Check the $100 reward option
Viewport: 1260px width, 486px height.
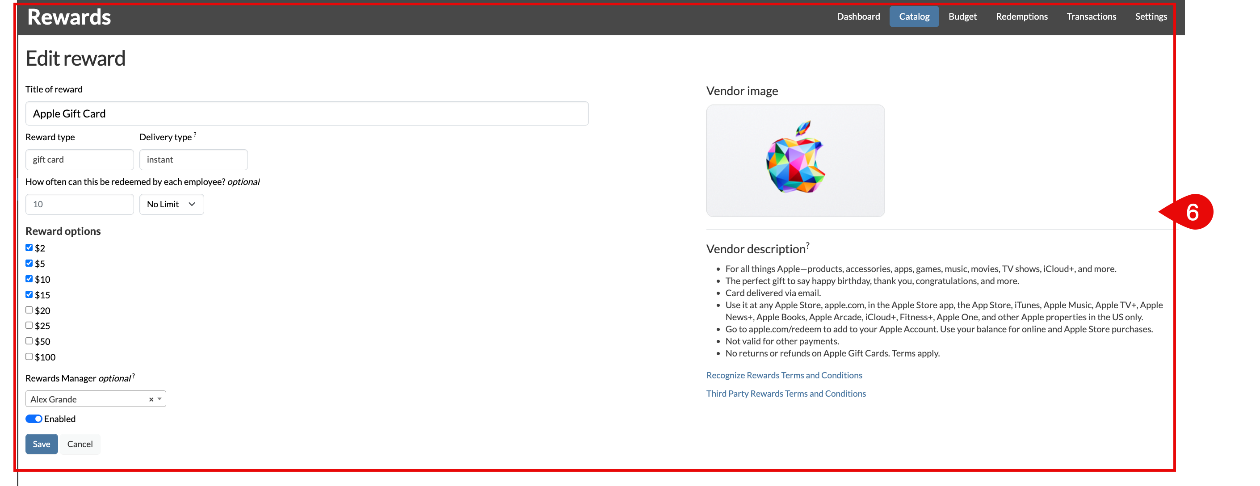[29, 356]
